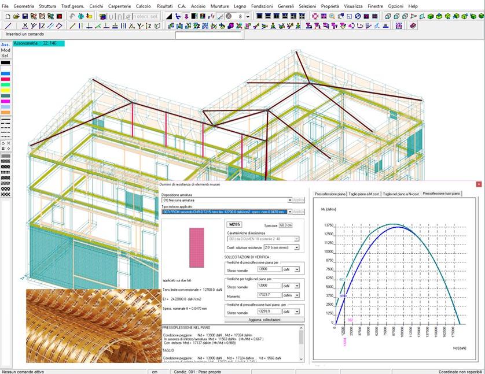Switch to Ass. mode in left panel
The width and height of the screenshot is (485, 374).
(x=5, y=45)
